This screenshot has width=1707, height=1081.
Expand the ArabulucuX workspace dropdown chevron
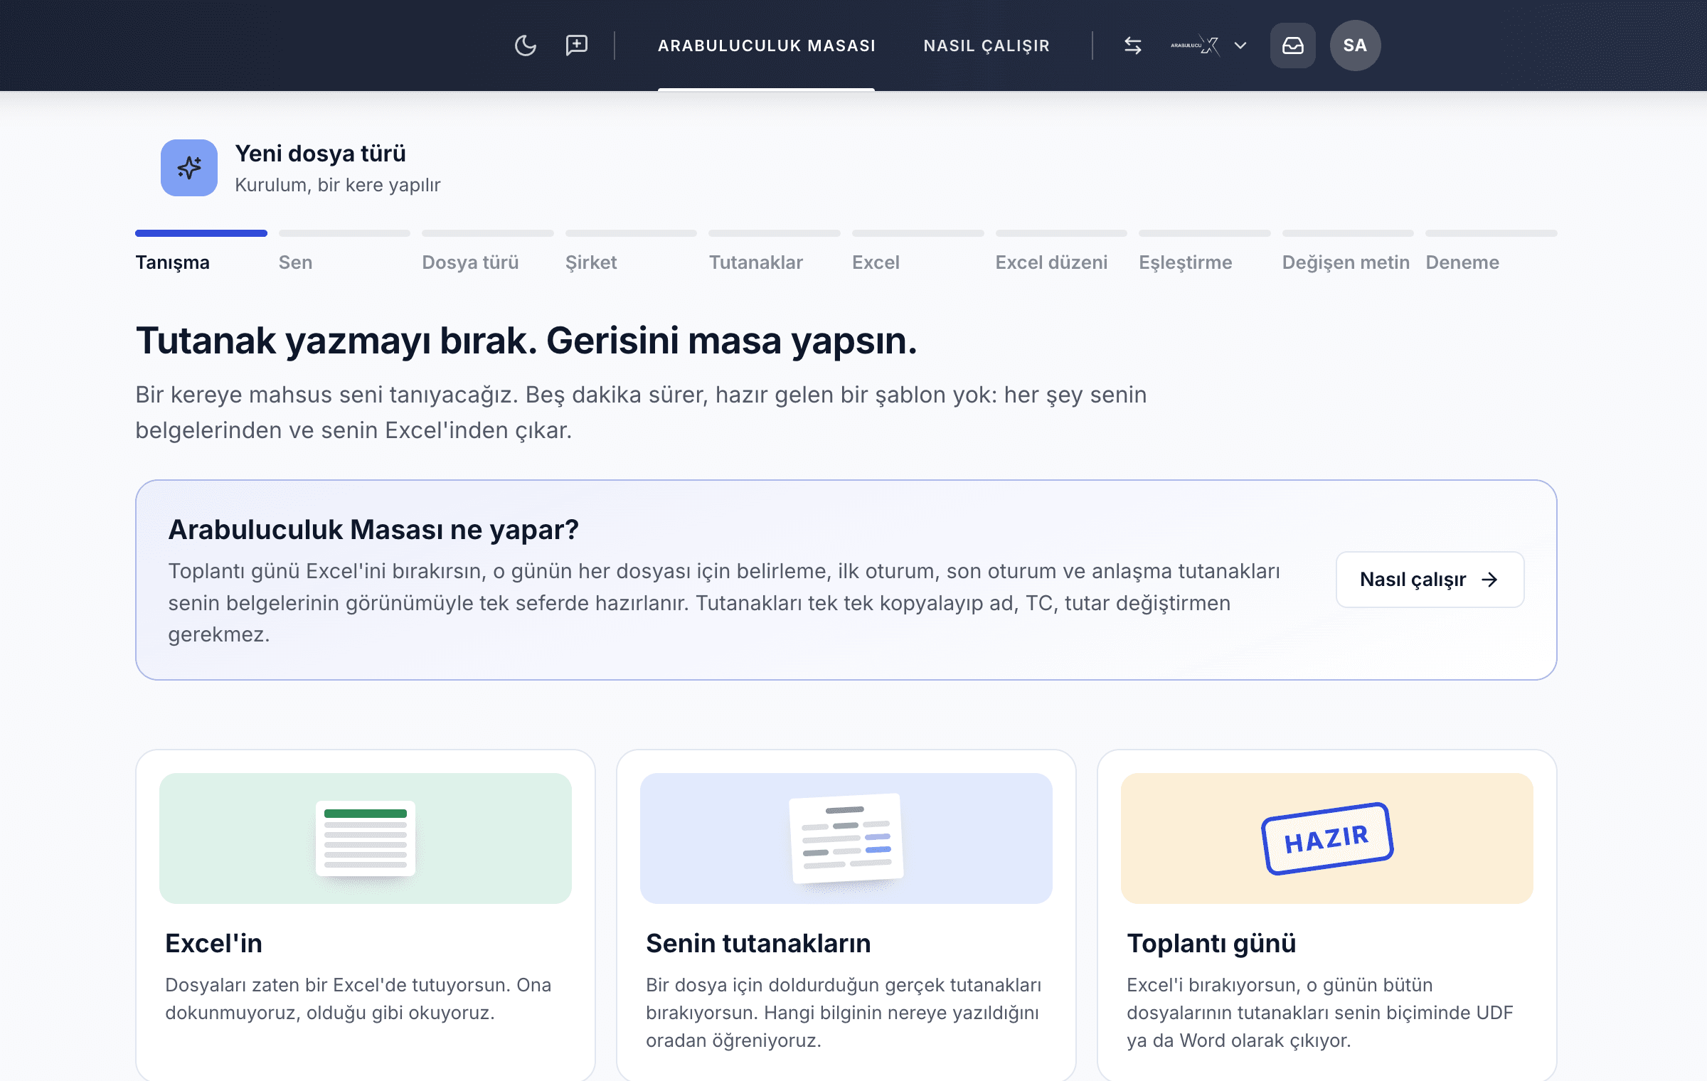pyautogui.click(x=1240, y=46)
